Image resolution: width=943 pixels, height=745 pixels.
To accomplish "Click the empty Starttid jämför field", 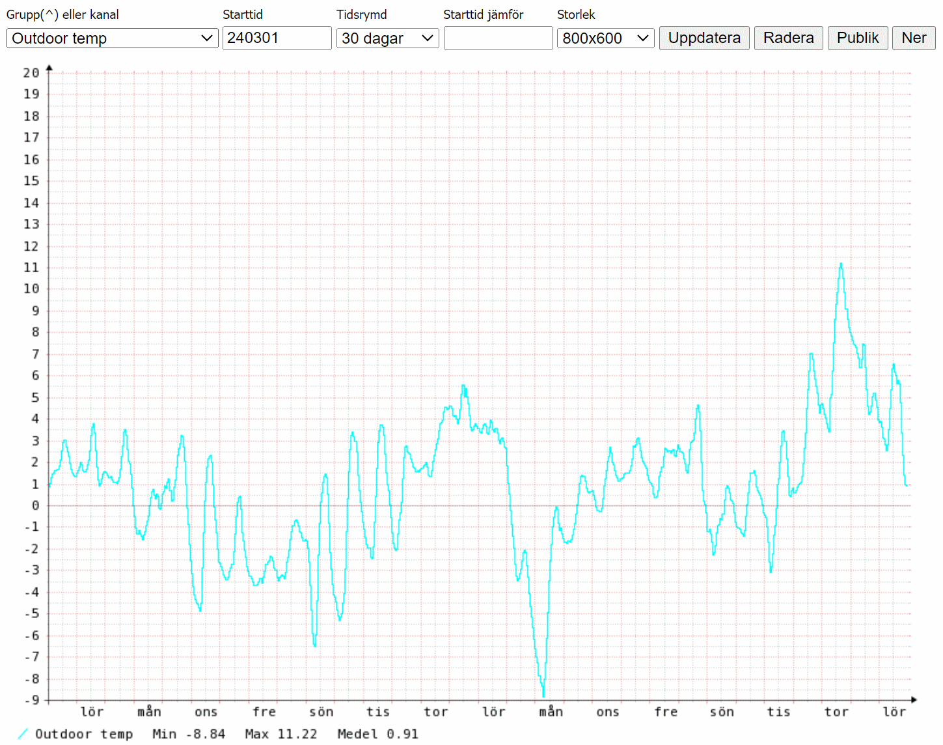I will (498, 38).
